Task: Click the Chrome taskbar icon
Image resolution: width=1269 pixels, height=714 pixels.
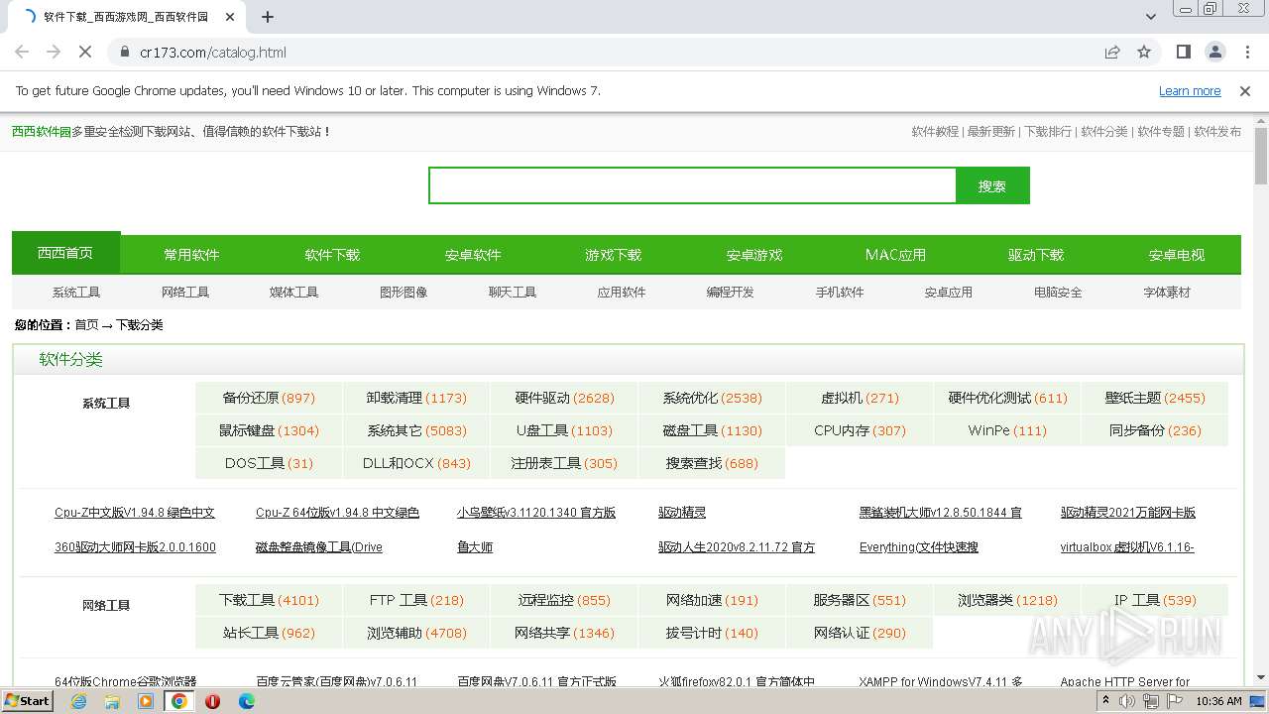Action: tap(179, 701)
